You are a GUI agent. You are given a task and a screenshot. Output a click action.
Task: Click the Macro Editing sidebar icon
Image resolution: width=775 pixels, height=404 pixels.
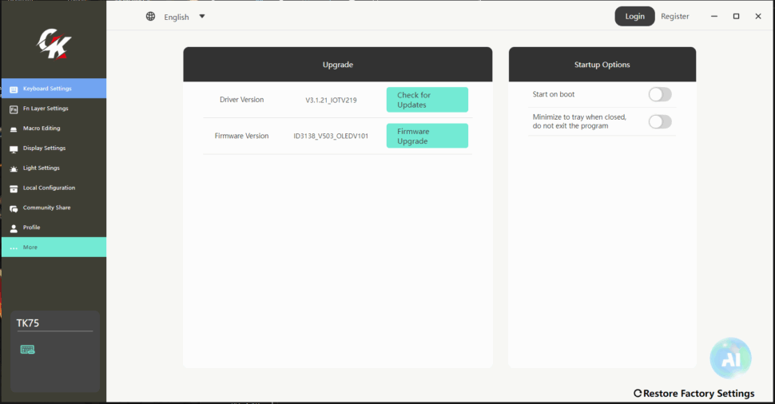click(14, 129)
